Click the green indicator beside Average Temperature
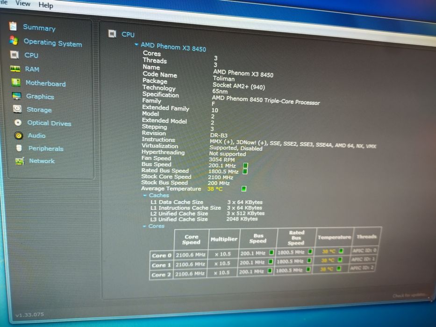Image resolution: width=436 pixels, height=327 pixels. 244,189
